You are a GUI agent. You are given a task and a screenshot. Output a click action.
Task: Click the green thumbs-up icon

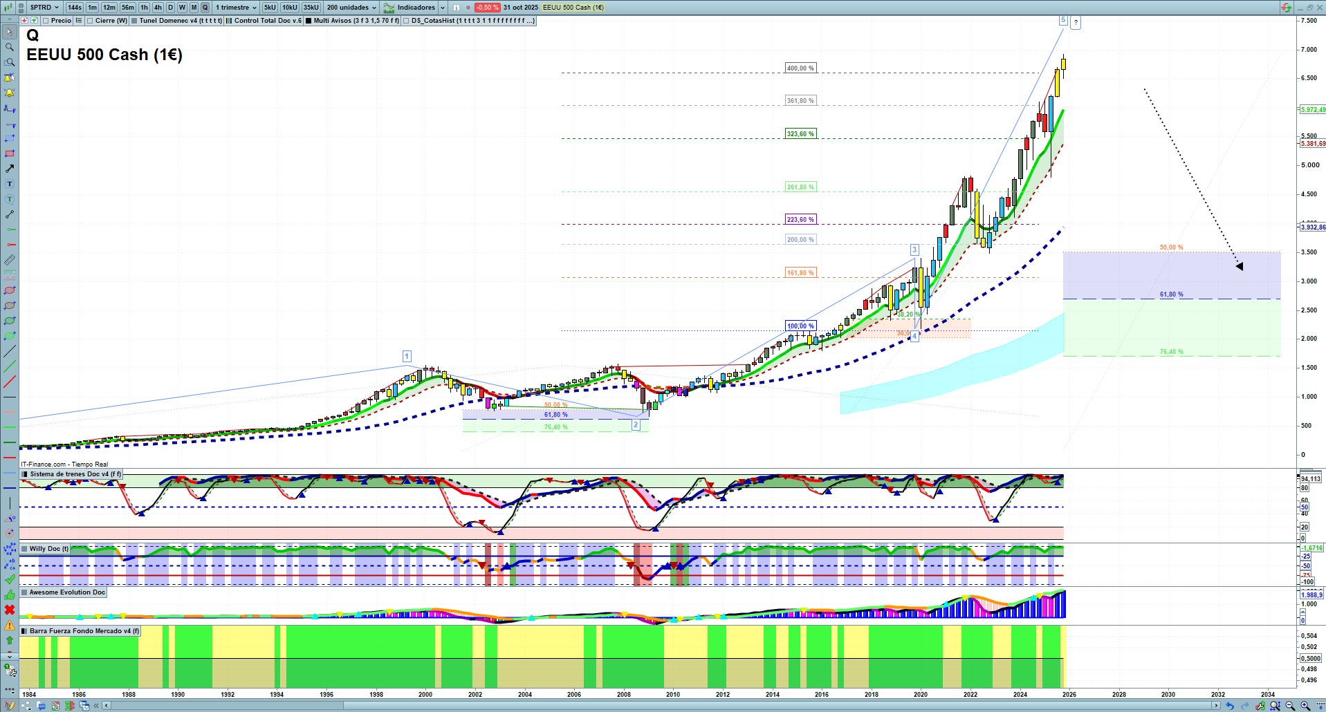pos(10,594)
